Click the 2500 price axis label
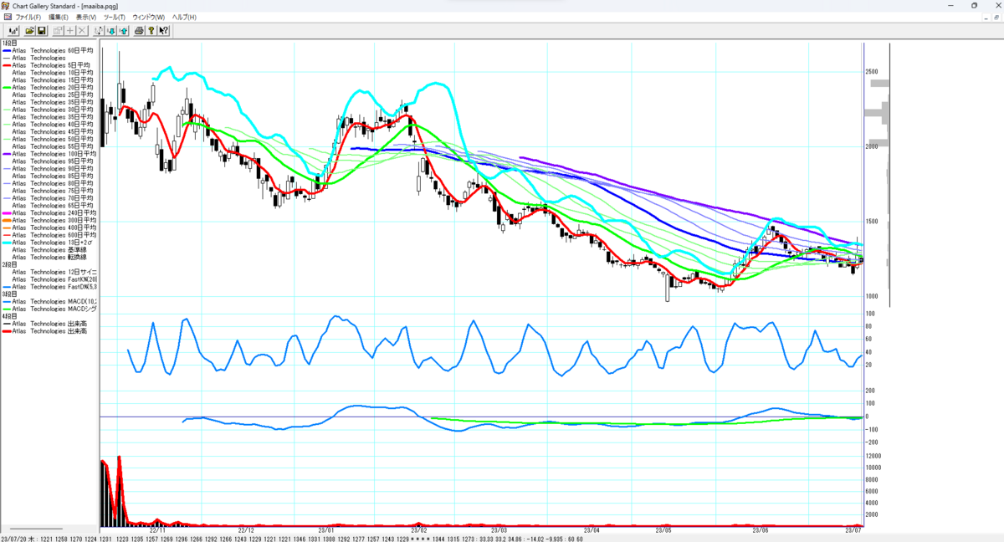This screenshot has height=542, width=1004. [871, 72]
